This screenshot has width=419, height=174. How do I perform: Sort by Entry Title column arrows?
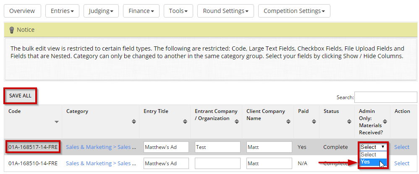click(185, 122)
